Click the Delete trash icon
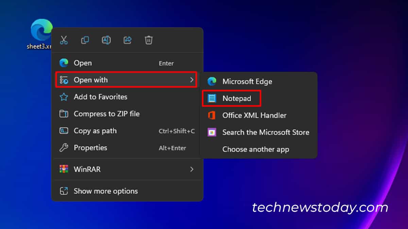408x229 pixels. 149,40
